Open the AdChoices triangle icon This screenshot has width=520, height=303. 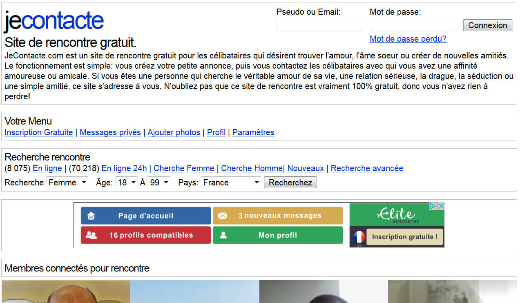pyautogui.click(x=434, y=206)
